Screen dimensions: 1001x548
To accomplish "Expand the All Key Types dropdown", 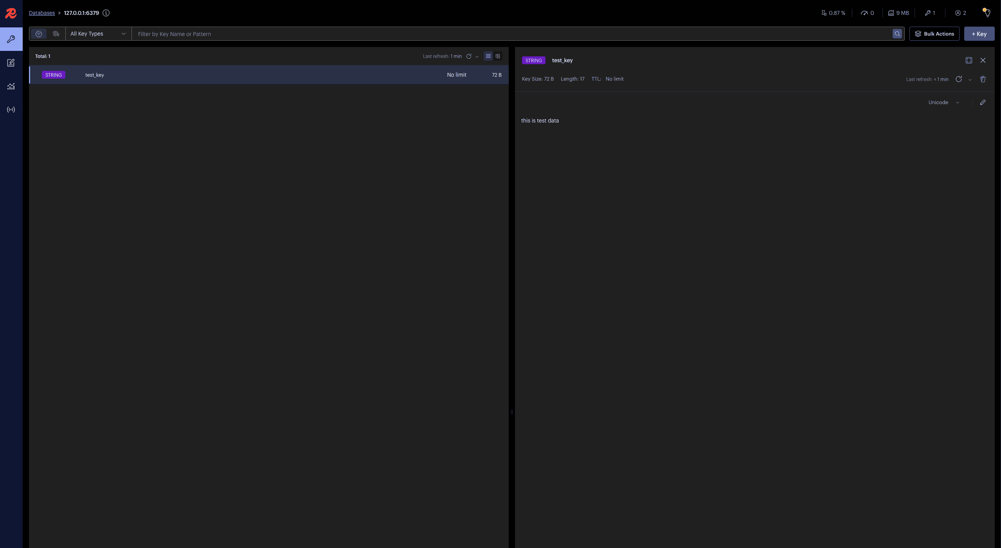I will 98,34.
